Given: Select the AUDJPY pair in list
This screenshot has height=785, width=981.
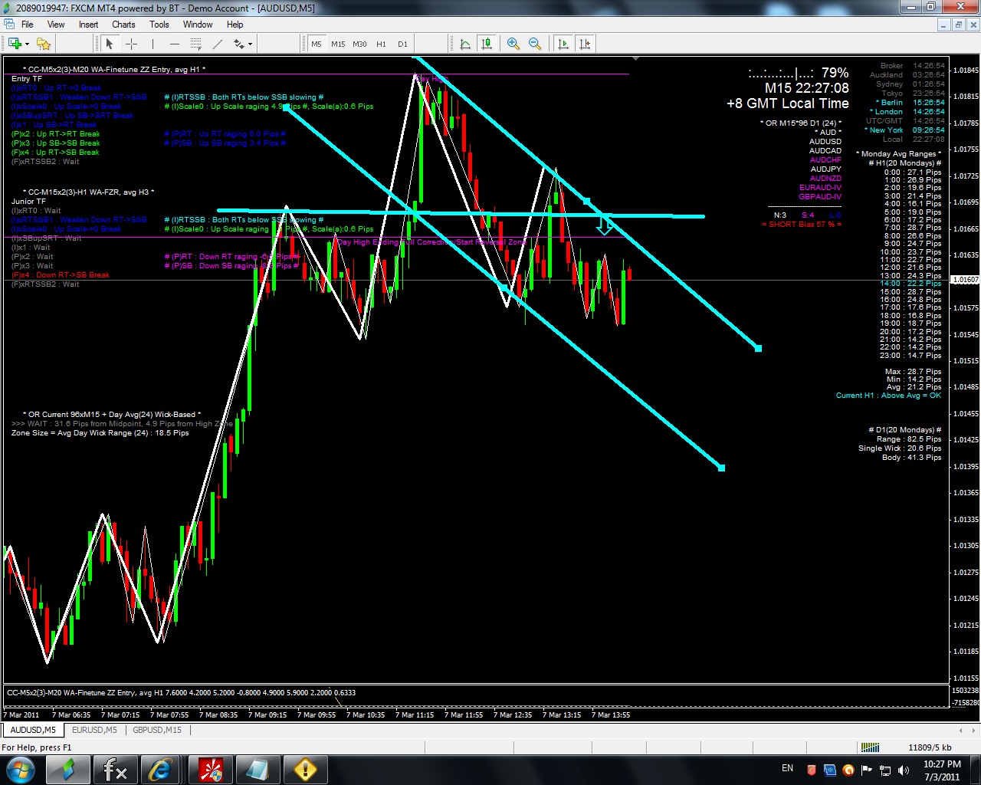Looking at the screenshot, I should (x=826, y=169).
